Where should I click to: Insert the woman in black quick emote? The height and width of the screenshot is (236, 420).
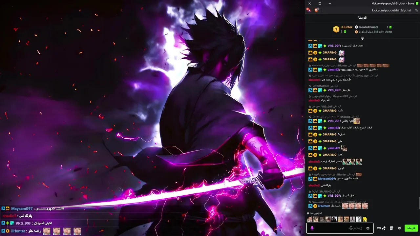334,219
